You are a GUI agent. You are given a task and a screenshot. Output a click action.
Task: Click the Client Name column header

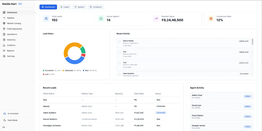[x=49, y=94]
